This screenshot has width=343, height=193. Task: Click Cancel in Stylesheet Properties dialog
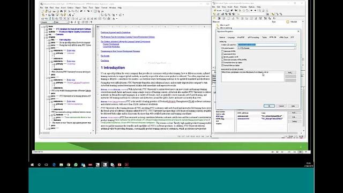(281, 106)
